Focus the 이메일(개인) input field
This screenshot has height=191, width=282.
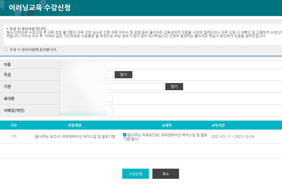coord(86,110)
